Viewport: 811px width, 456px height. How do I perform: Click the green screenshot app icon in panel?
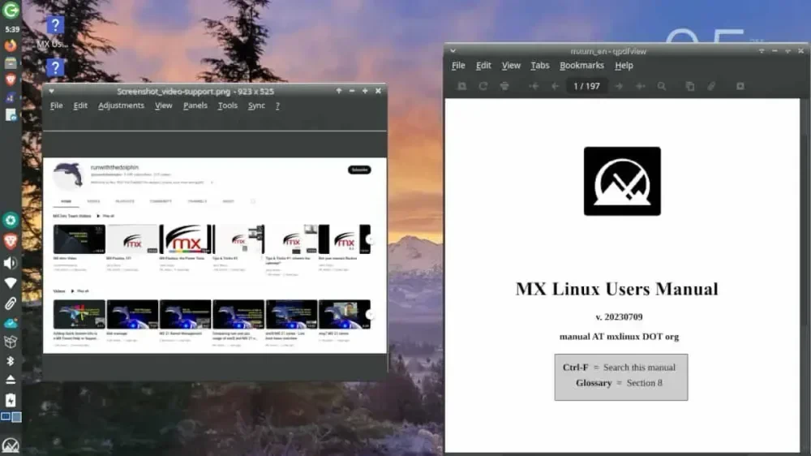(11, 220)
